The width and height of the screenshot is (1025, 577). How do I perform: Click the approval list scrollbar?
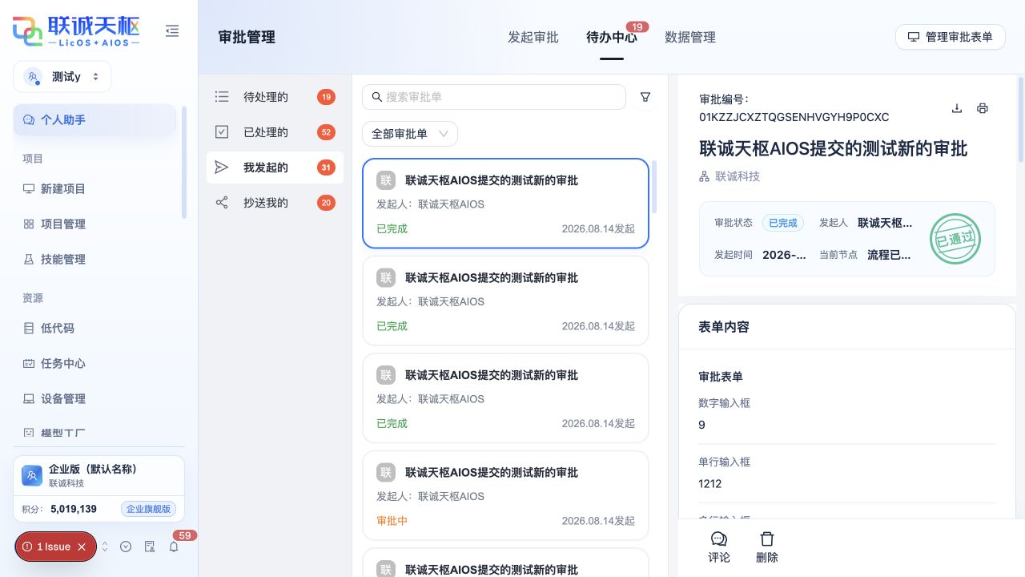[x=655, y=188]
